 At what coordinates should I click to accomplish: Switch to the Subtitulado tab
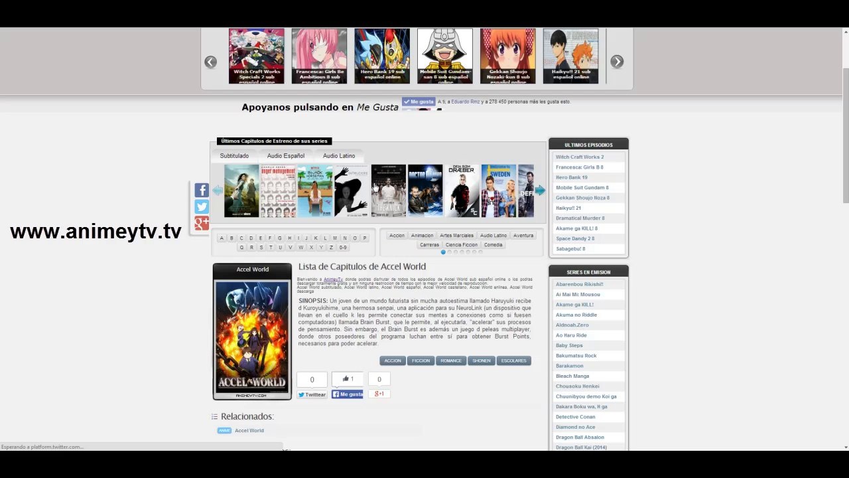[234, 156]
